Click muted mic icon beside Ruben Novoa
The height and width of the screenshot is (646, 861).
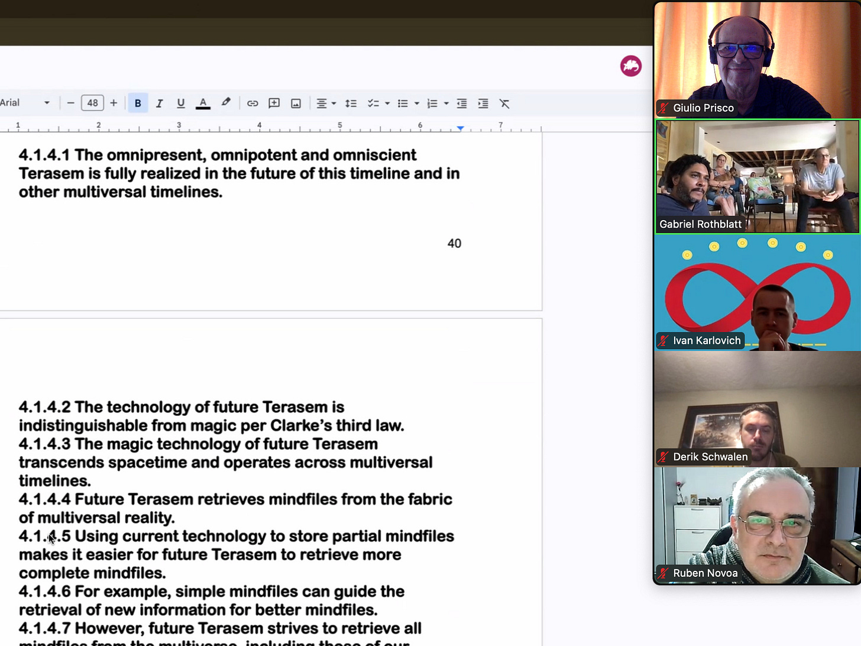(663, 573)
